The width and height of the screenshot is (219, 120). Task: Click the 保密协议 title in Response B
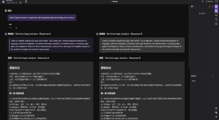106,68
